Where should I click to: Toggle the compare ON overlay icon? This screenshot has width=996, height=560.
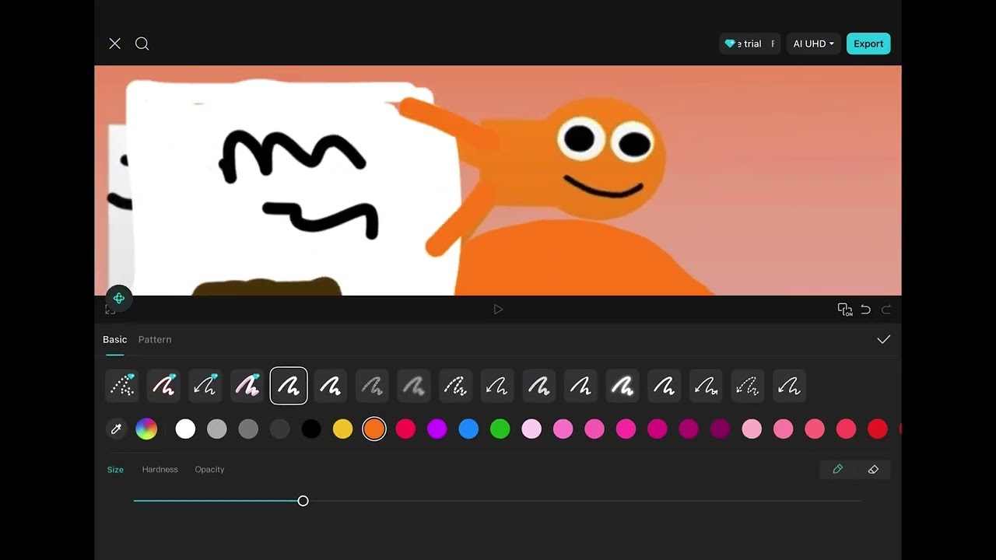click(844, 310)
